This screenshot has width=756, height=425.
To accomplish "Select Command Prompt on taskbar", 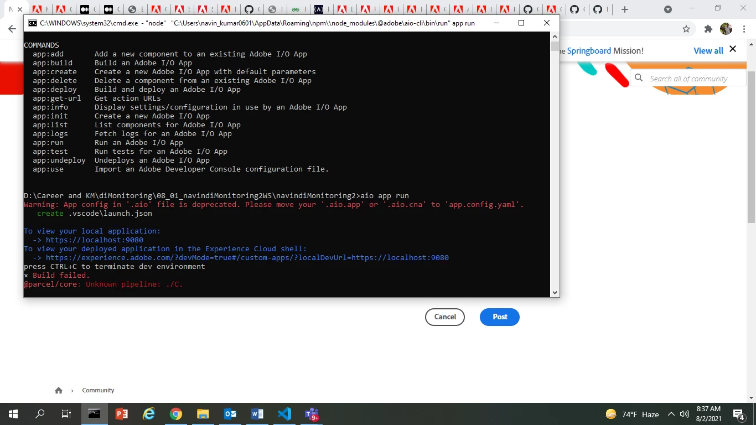I will [x=95, y=414].
